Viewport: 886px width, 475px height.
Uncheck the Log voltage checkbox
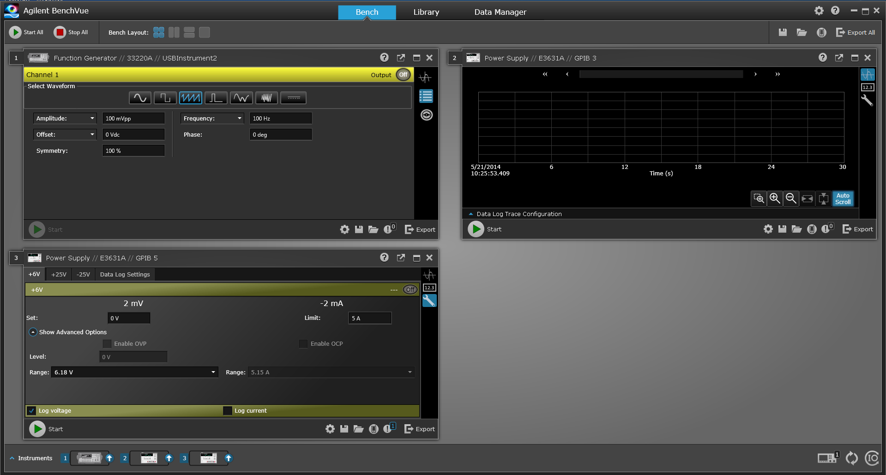32,410
